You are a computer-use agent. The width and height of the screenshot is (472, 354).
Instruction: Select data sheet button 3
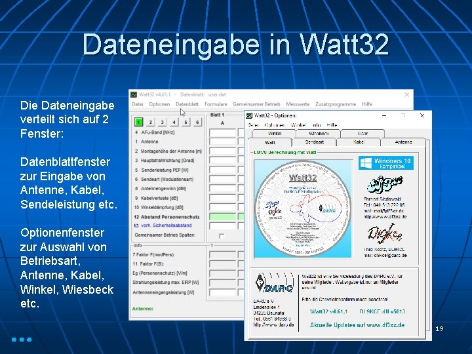point(162,122)
